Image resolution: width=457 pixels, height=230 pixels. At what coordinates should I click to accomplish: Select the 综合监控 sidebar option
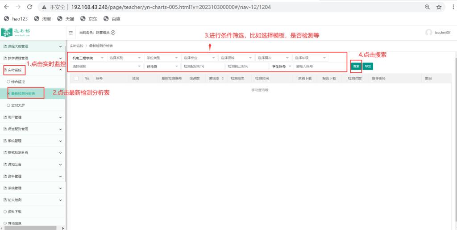[x=19, y=82]
